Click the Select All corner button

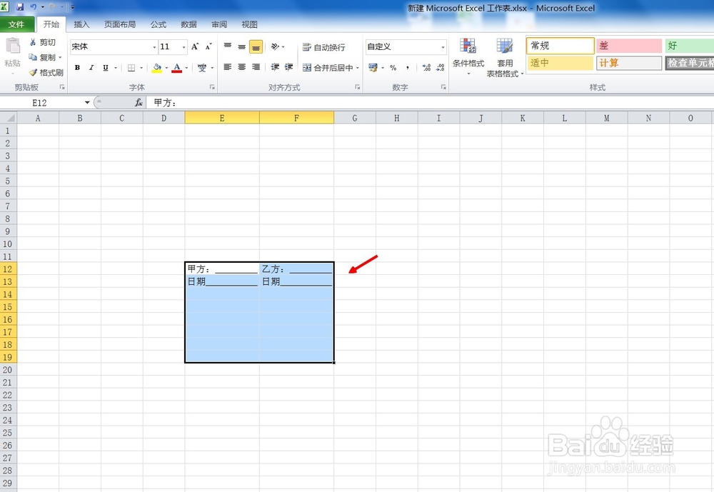click(x=8, y=118)
